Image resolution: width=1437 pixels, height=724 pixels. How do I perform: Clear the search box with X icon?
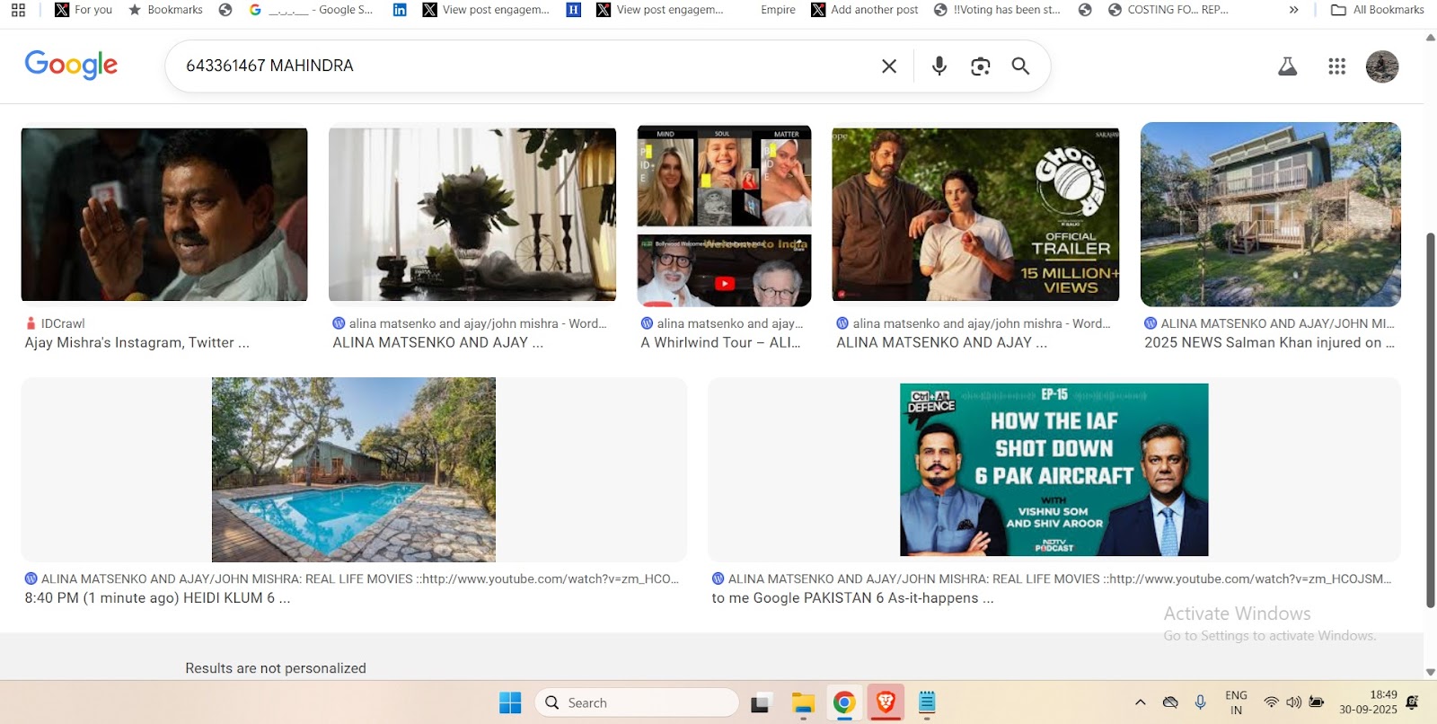pos(889,66)
